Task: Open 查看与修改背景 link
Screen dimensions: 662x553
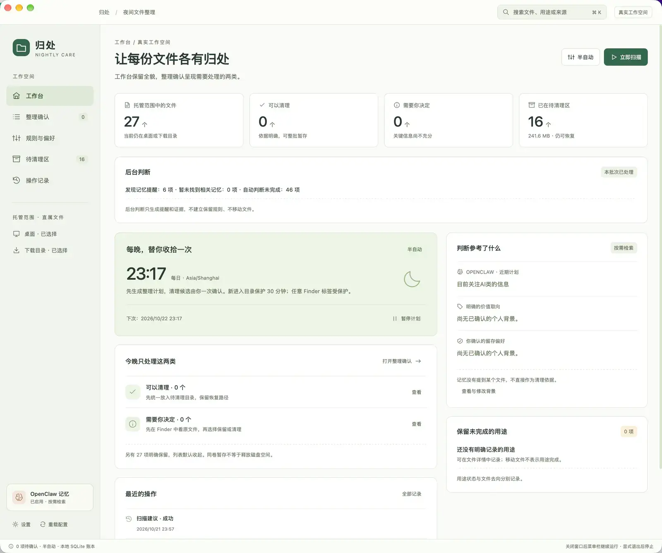Action: coord(478,391)
